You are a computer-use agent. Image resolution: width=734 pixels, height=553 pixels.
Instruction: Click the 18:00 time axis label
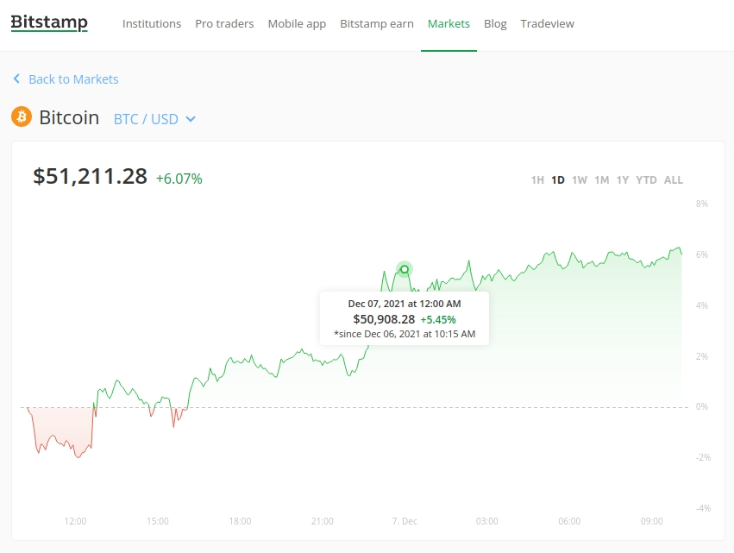coord(240,521)
